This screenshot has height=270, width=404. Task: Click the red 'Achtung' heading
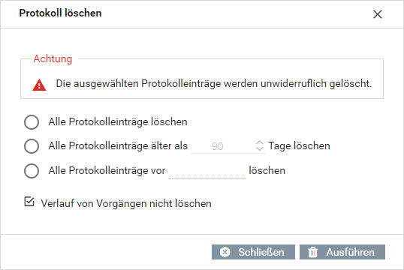pyautogui.click(x=53, y=59)
